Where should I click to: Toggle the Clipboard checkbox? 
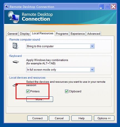(67, 91)
